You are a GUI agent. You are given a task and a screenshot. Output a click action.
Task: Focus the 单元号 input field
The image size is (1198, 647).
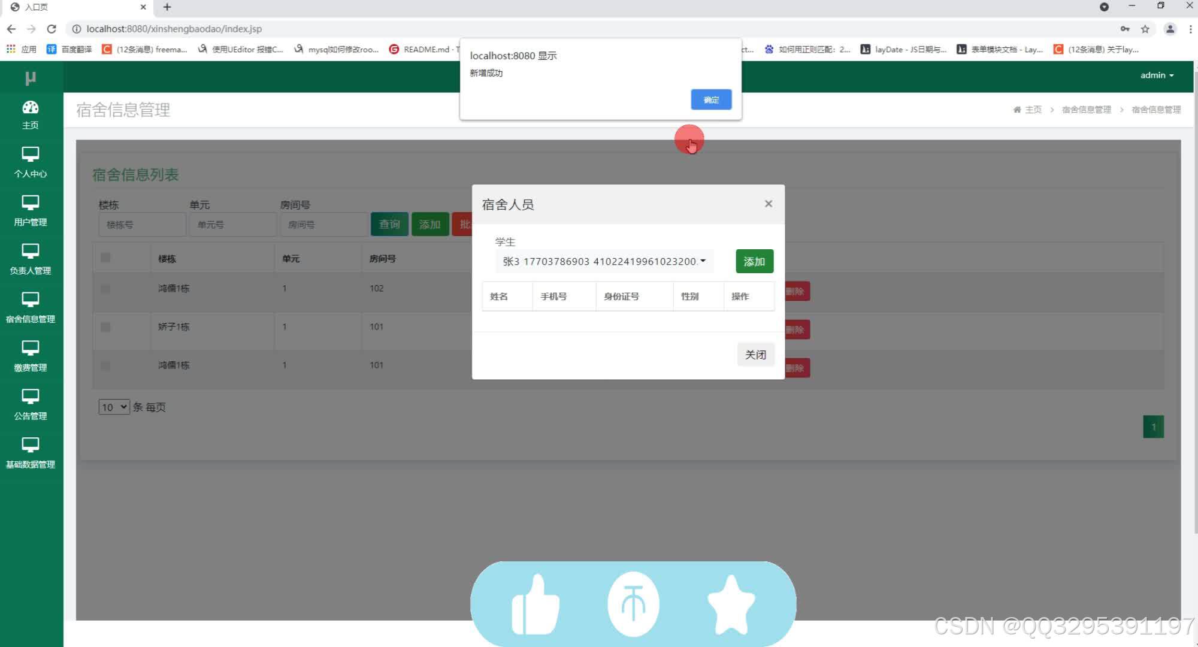[233, 225]
